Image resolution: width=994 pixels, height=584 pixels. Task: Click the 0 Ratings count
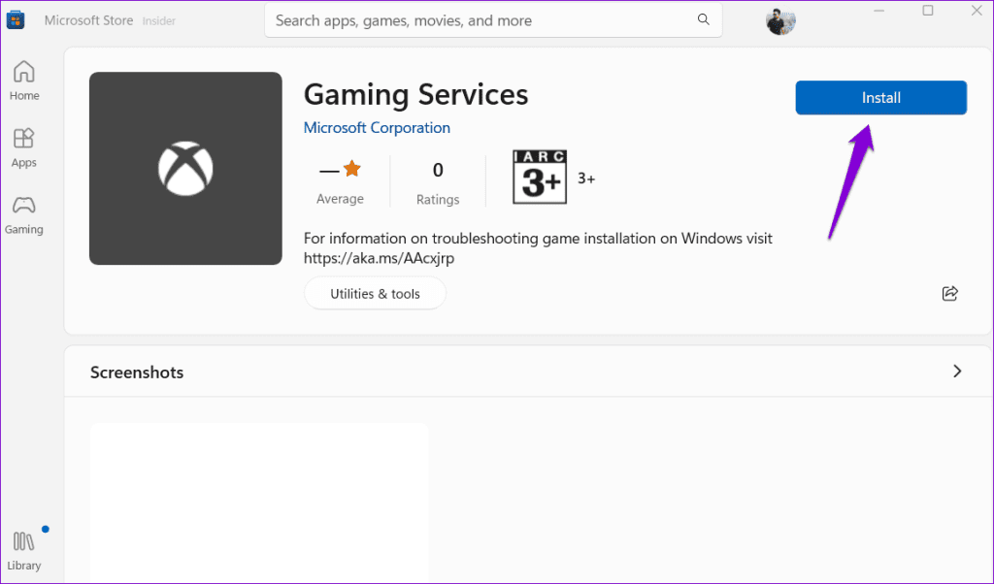click(438, 183)
